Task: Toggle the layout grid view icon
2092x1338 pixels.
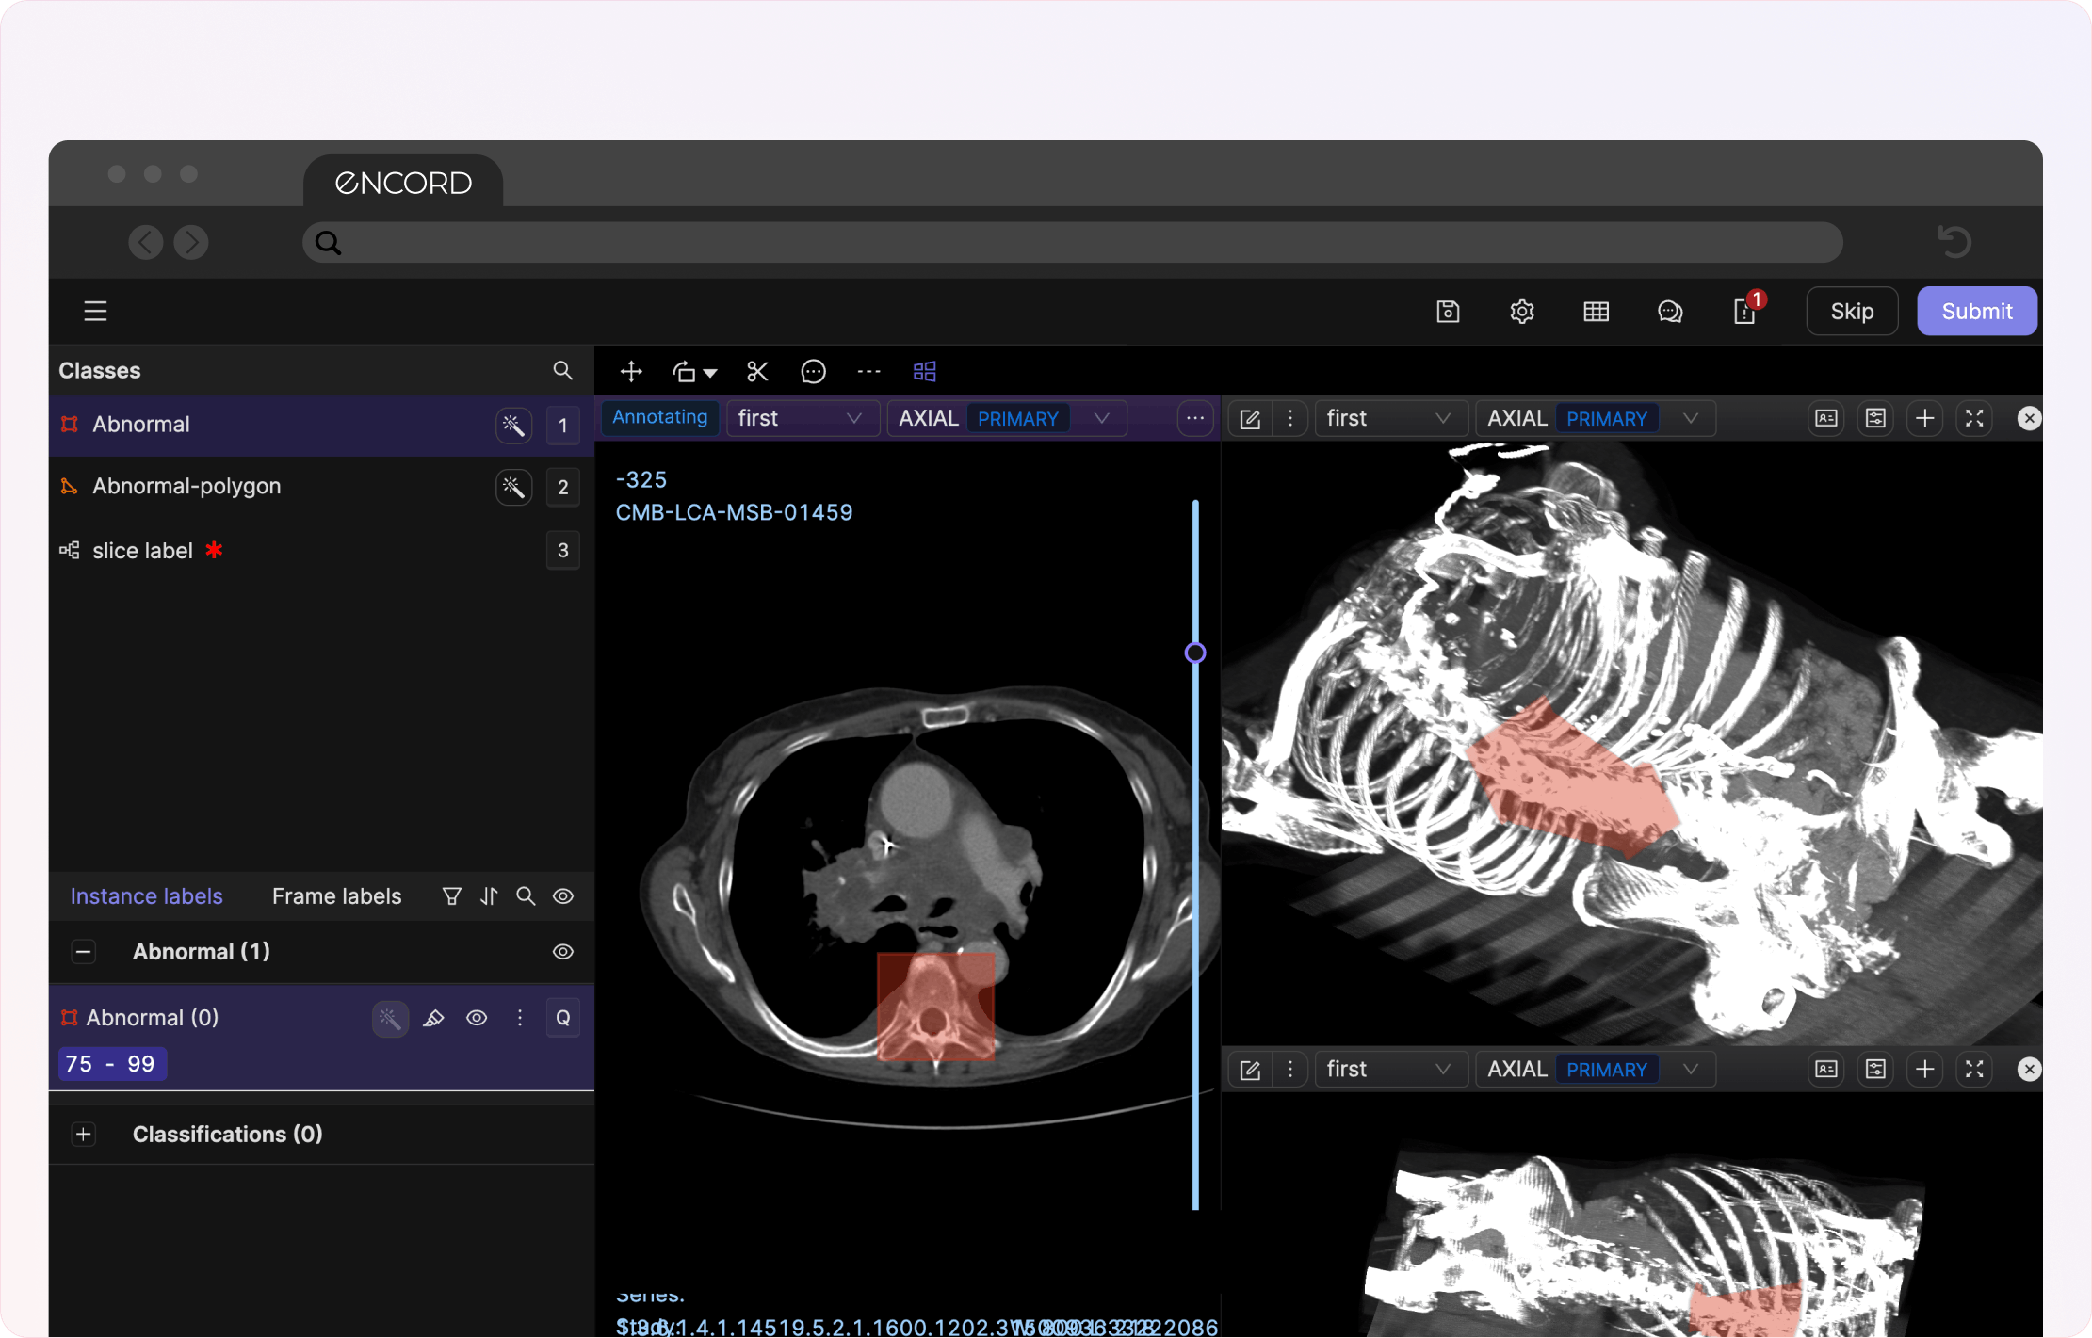Action: 924,372
